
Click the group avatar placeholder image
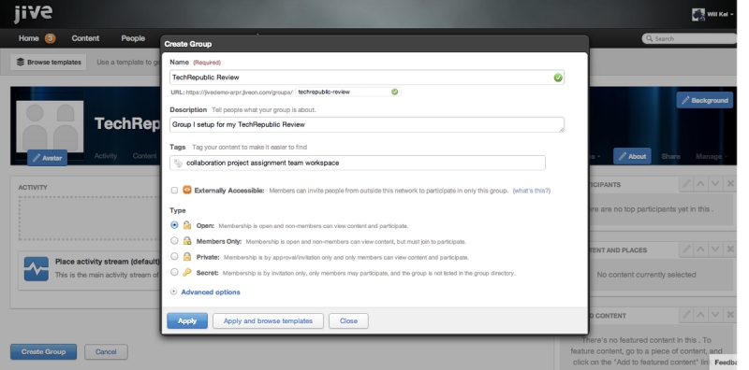pyautogui.click(x=51, y=127)
